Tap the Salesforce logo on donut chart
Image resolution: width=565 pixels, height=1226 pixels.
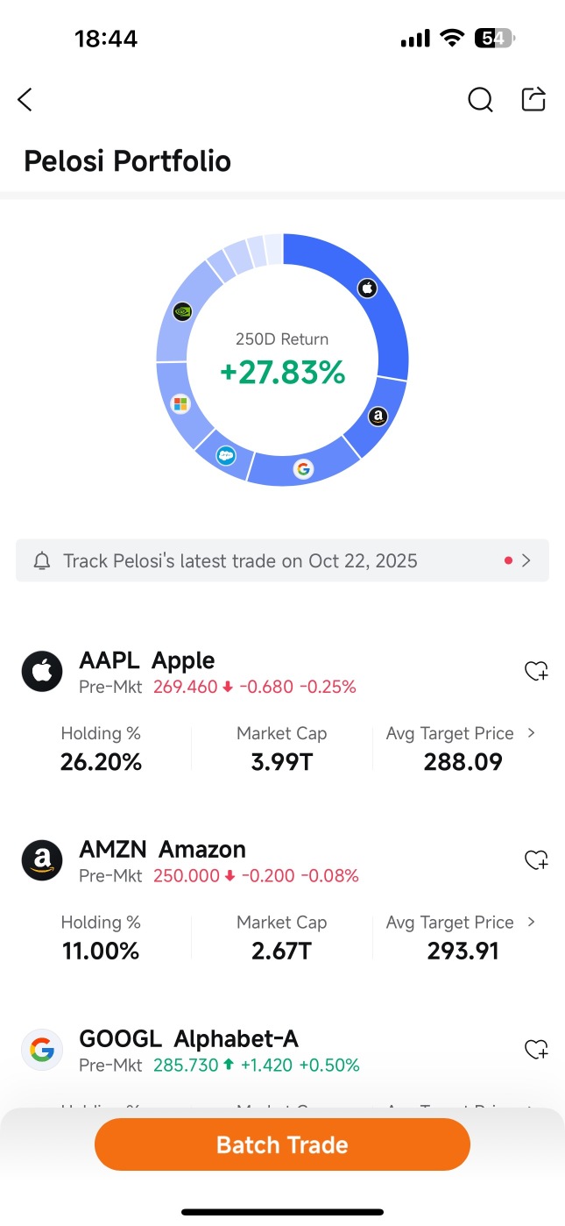(x=226, y=456)
